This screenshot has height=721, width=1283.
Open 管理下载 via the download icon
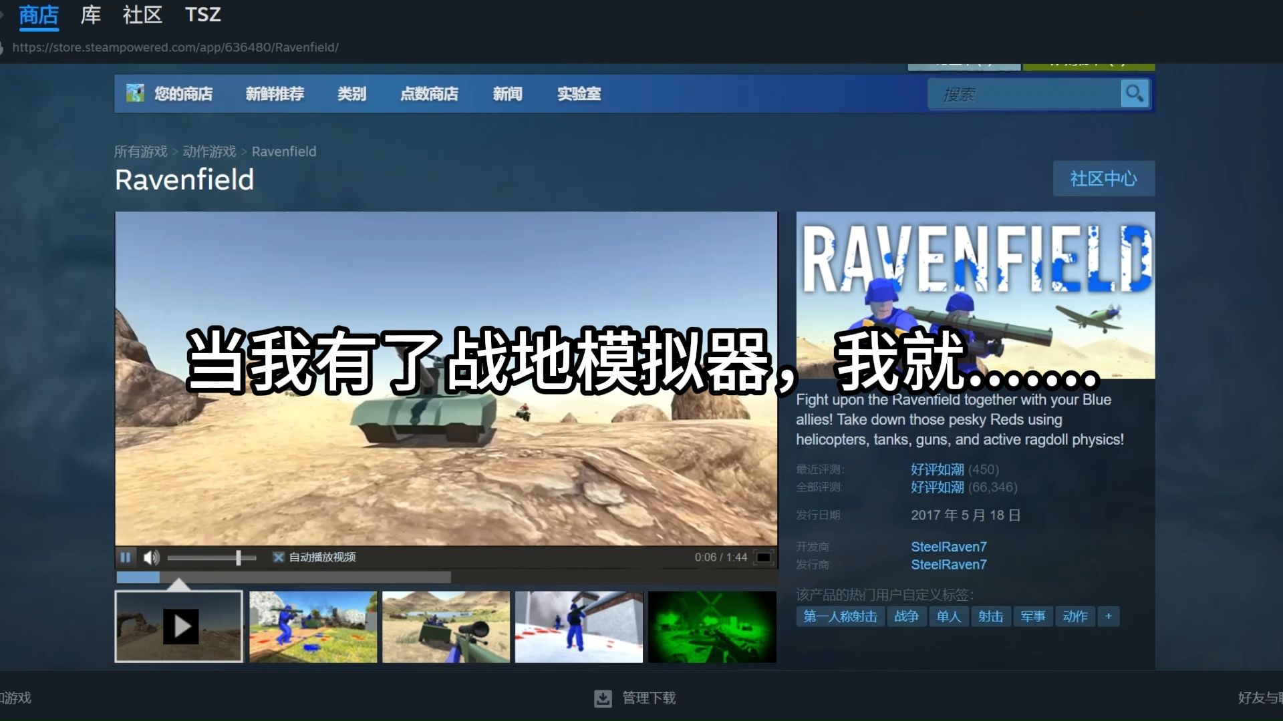point(603,698)
